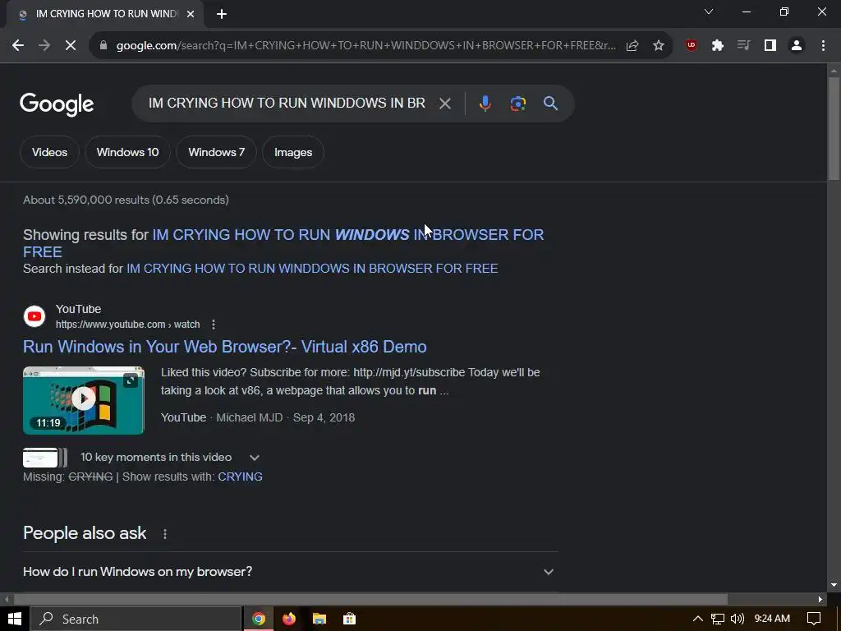Open the clock showing 9:24 AM
The image size is (841, 631).
772,619
